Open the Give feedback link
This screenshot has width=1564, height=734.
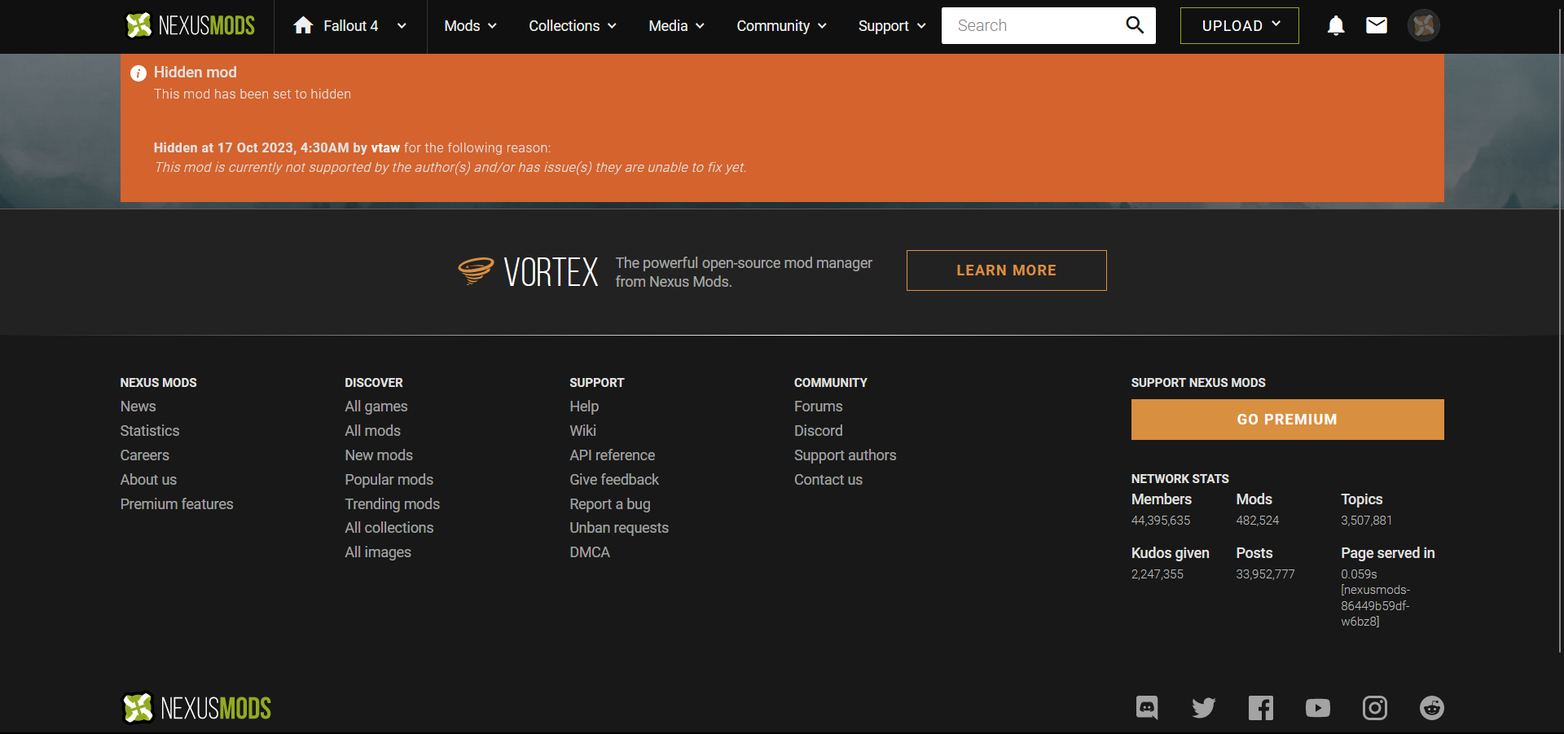[614, 480]
